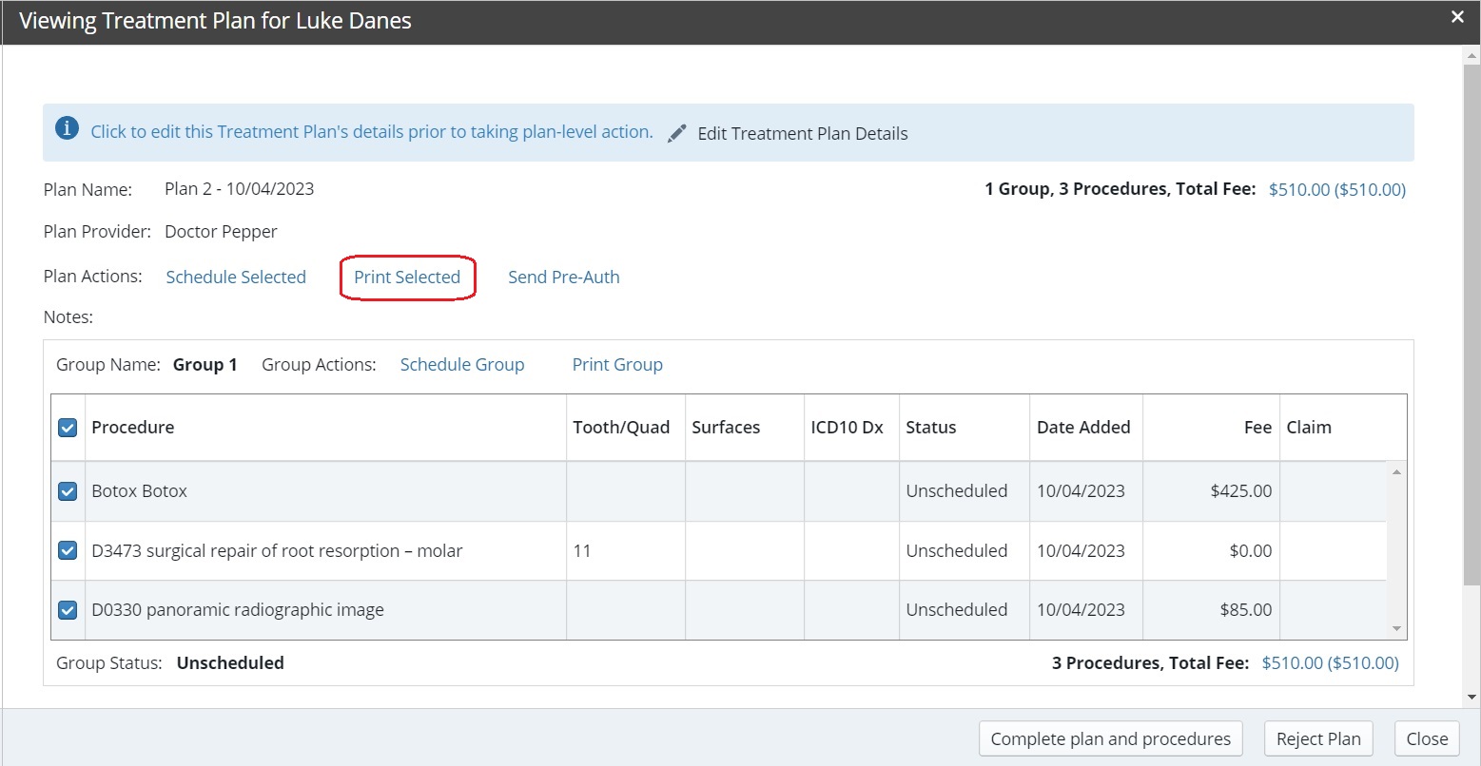Click Schedule Selected plan action
Viewport: 1481px width, 766px height.
tap(236, 278)
